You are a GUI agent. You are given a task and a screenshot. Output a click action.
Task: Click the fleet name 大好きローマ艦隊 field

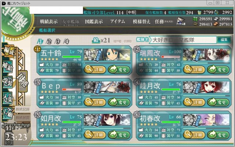(x=184, y=40)
